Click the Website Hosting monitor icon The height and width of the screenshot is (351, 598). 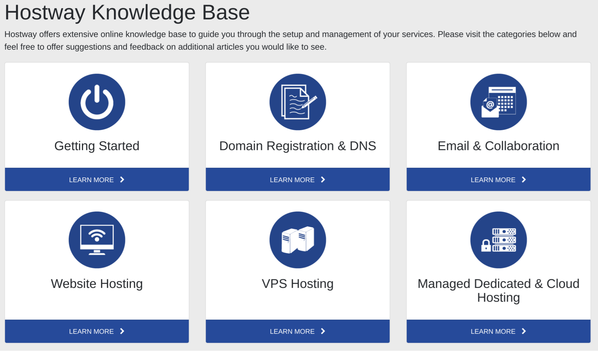point(97,240)
